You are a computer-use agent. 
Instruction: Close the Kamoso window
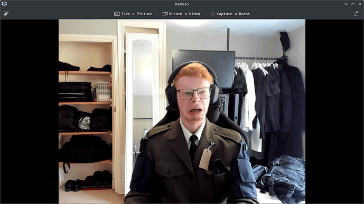360,4
